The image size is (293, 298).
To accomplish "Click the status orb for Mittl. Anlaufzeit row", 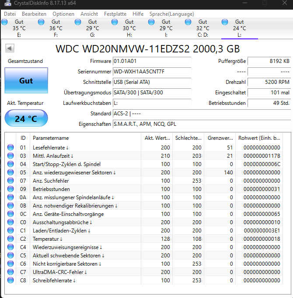I will (10, 156).
